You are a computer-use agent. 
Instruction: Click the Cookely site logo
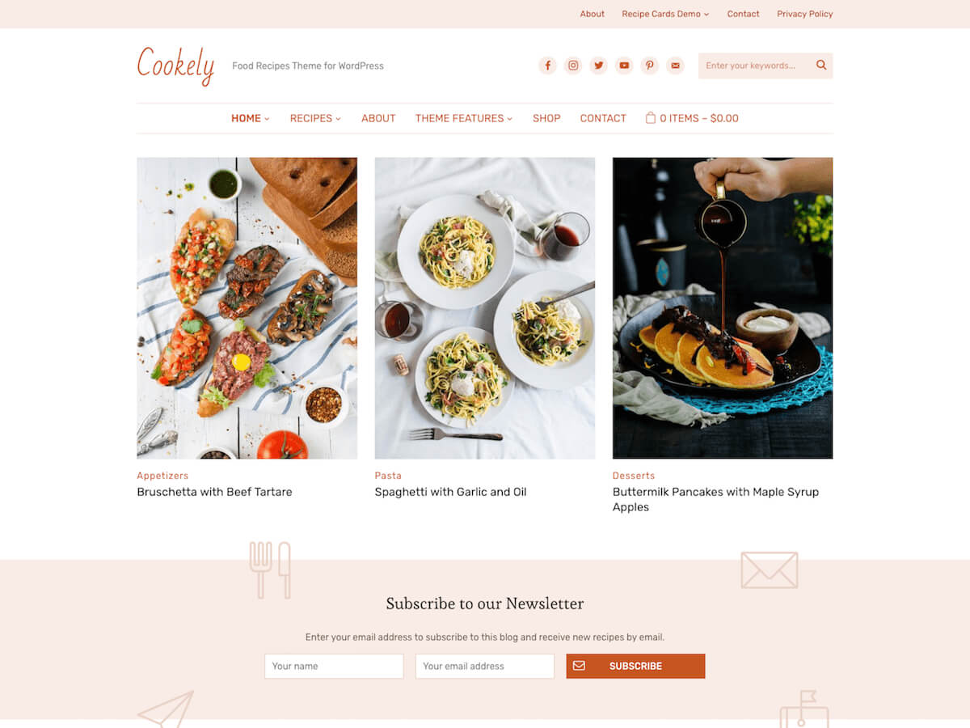click(x=175, y=65)
